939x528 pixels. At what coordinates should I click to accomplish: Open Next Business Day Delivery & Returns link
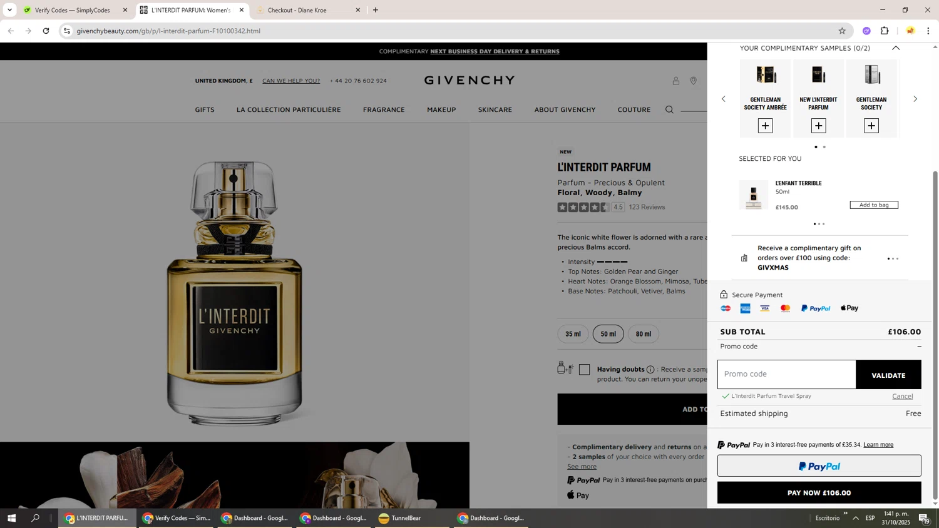pyautogui.click(x=495, y=51)
